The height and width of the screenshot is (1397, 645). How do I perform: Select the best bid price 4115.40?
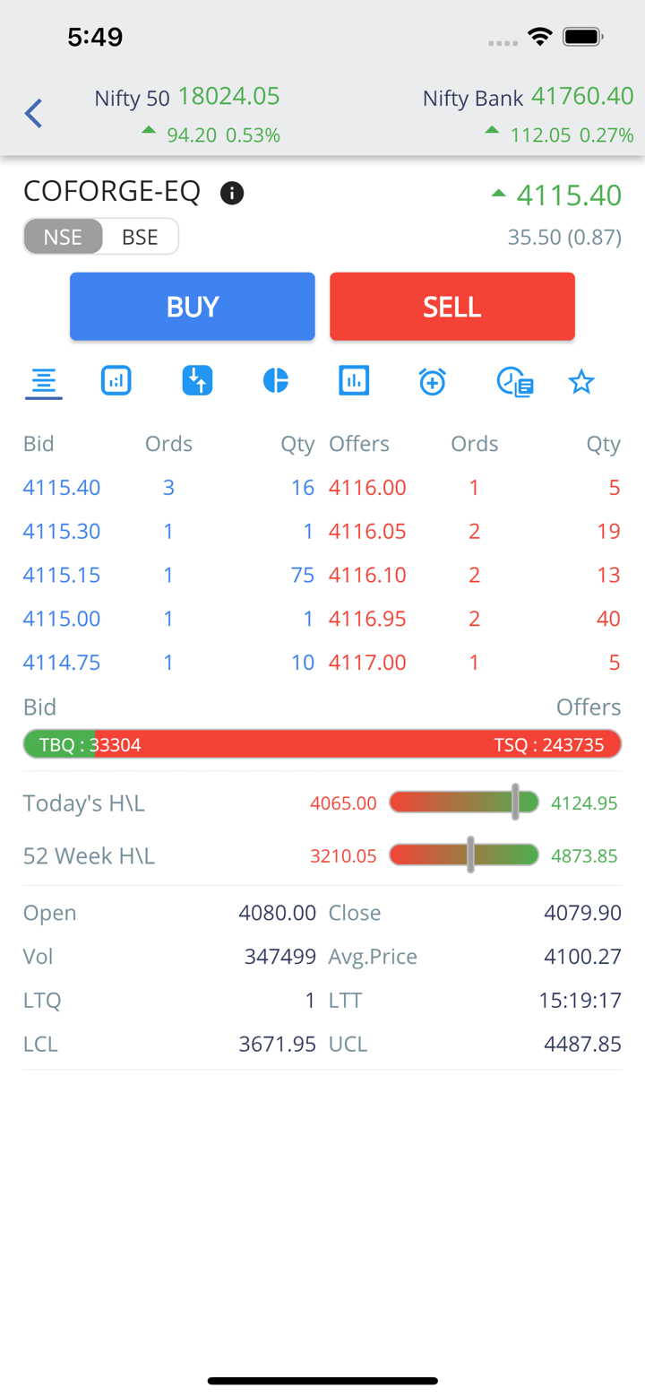(62, 488)
